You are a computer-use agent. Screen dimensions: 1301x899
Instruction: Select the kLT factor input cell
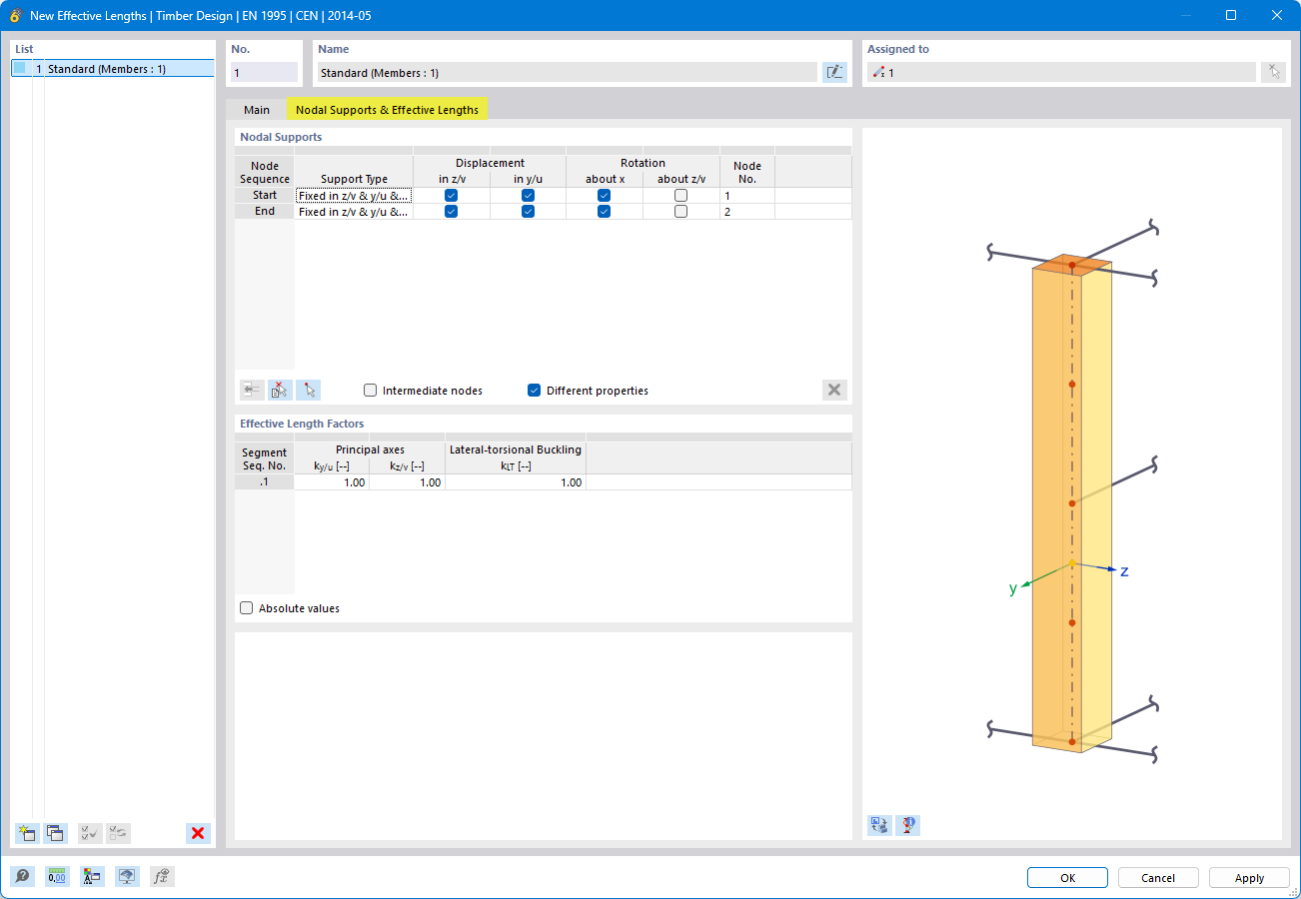tap(516, 481)
